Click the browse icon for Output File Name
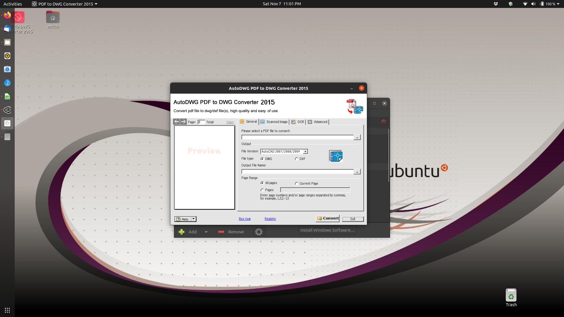The width and height of the screenshot is (564, 317). (357, 171)
